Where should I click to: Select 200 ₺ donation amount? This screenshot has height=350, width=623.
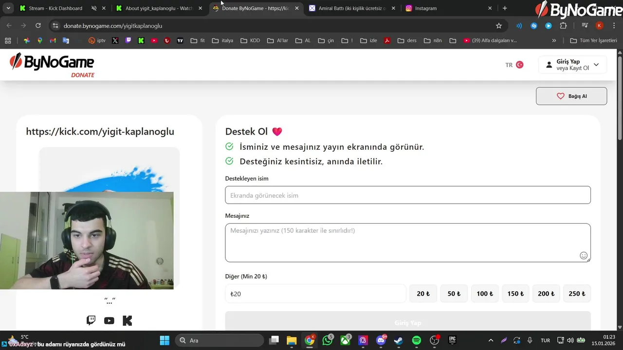546,294
